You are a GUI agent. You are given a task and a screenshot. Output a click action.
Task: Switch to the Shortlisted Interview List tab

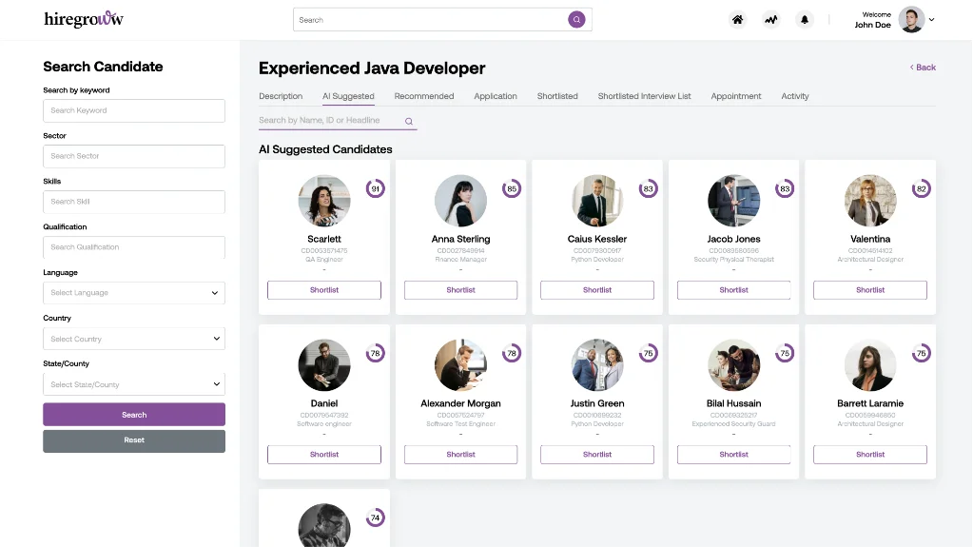[644, 96]
